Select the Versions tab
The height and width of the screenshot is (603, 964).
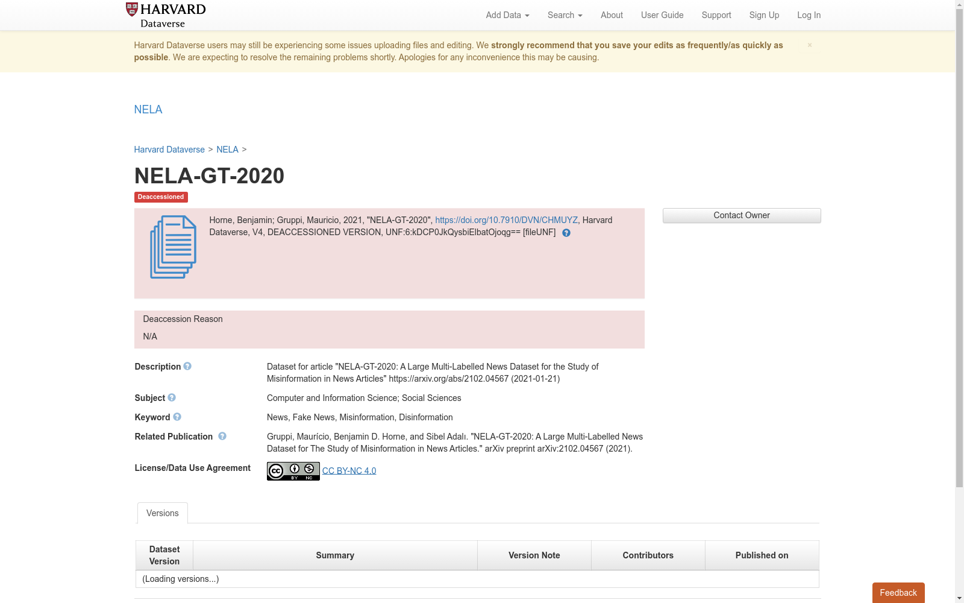pyautogui.click(x=163, y=513)
